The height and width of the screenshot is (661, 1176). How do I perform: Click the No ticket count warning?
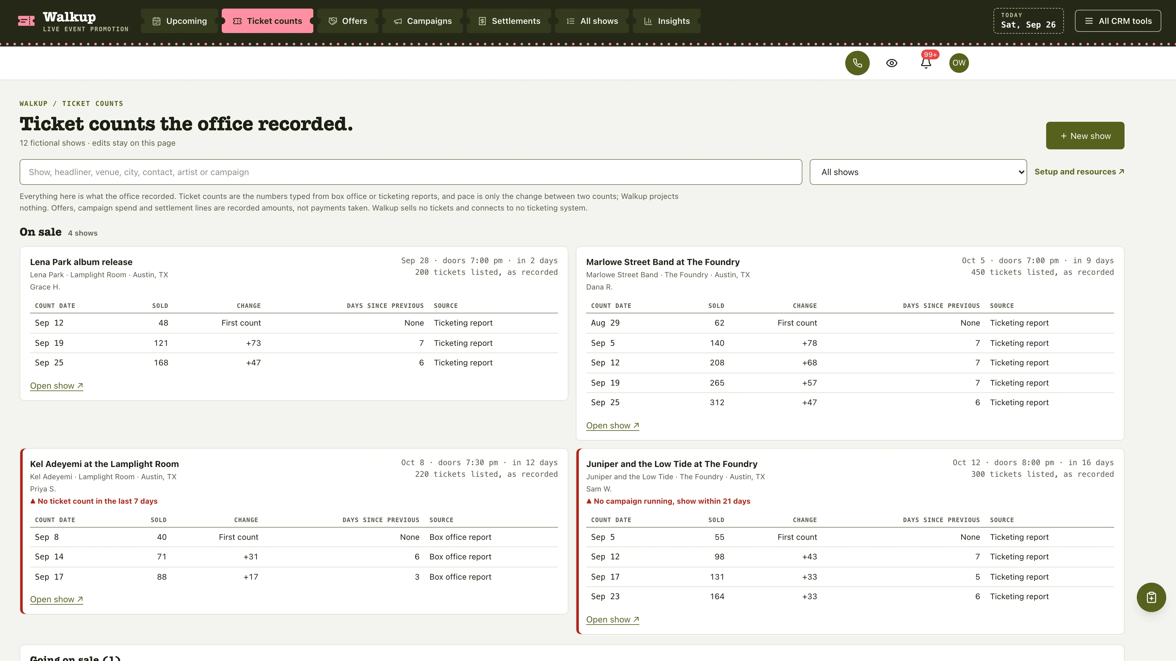[x=94, y=501]
